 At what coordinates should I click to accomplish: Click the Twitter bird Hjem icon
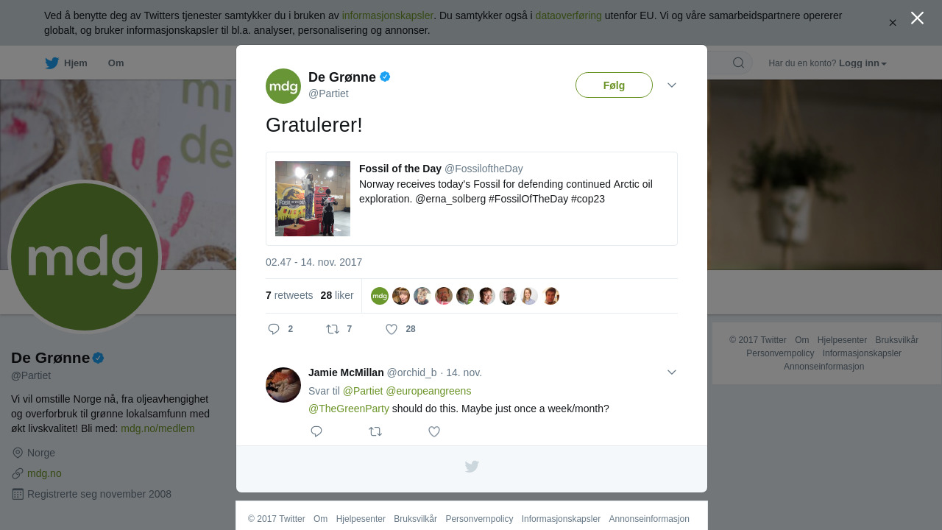[x=52, y=63]
